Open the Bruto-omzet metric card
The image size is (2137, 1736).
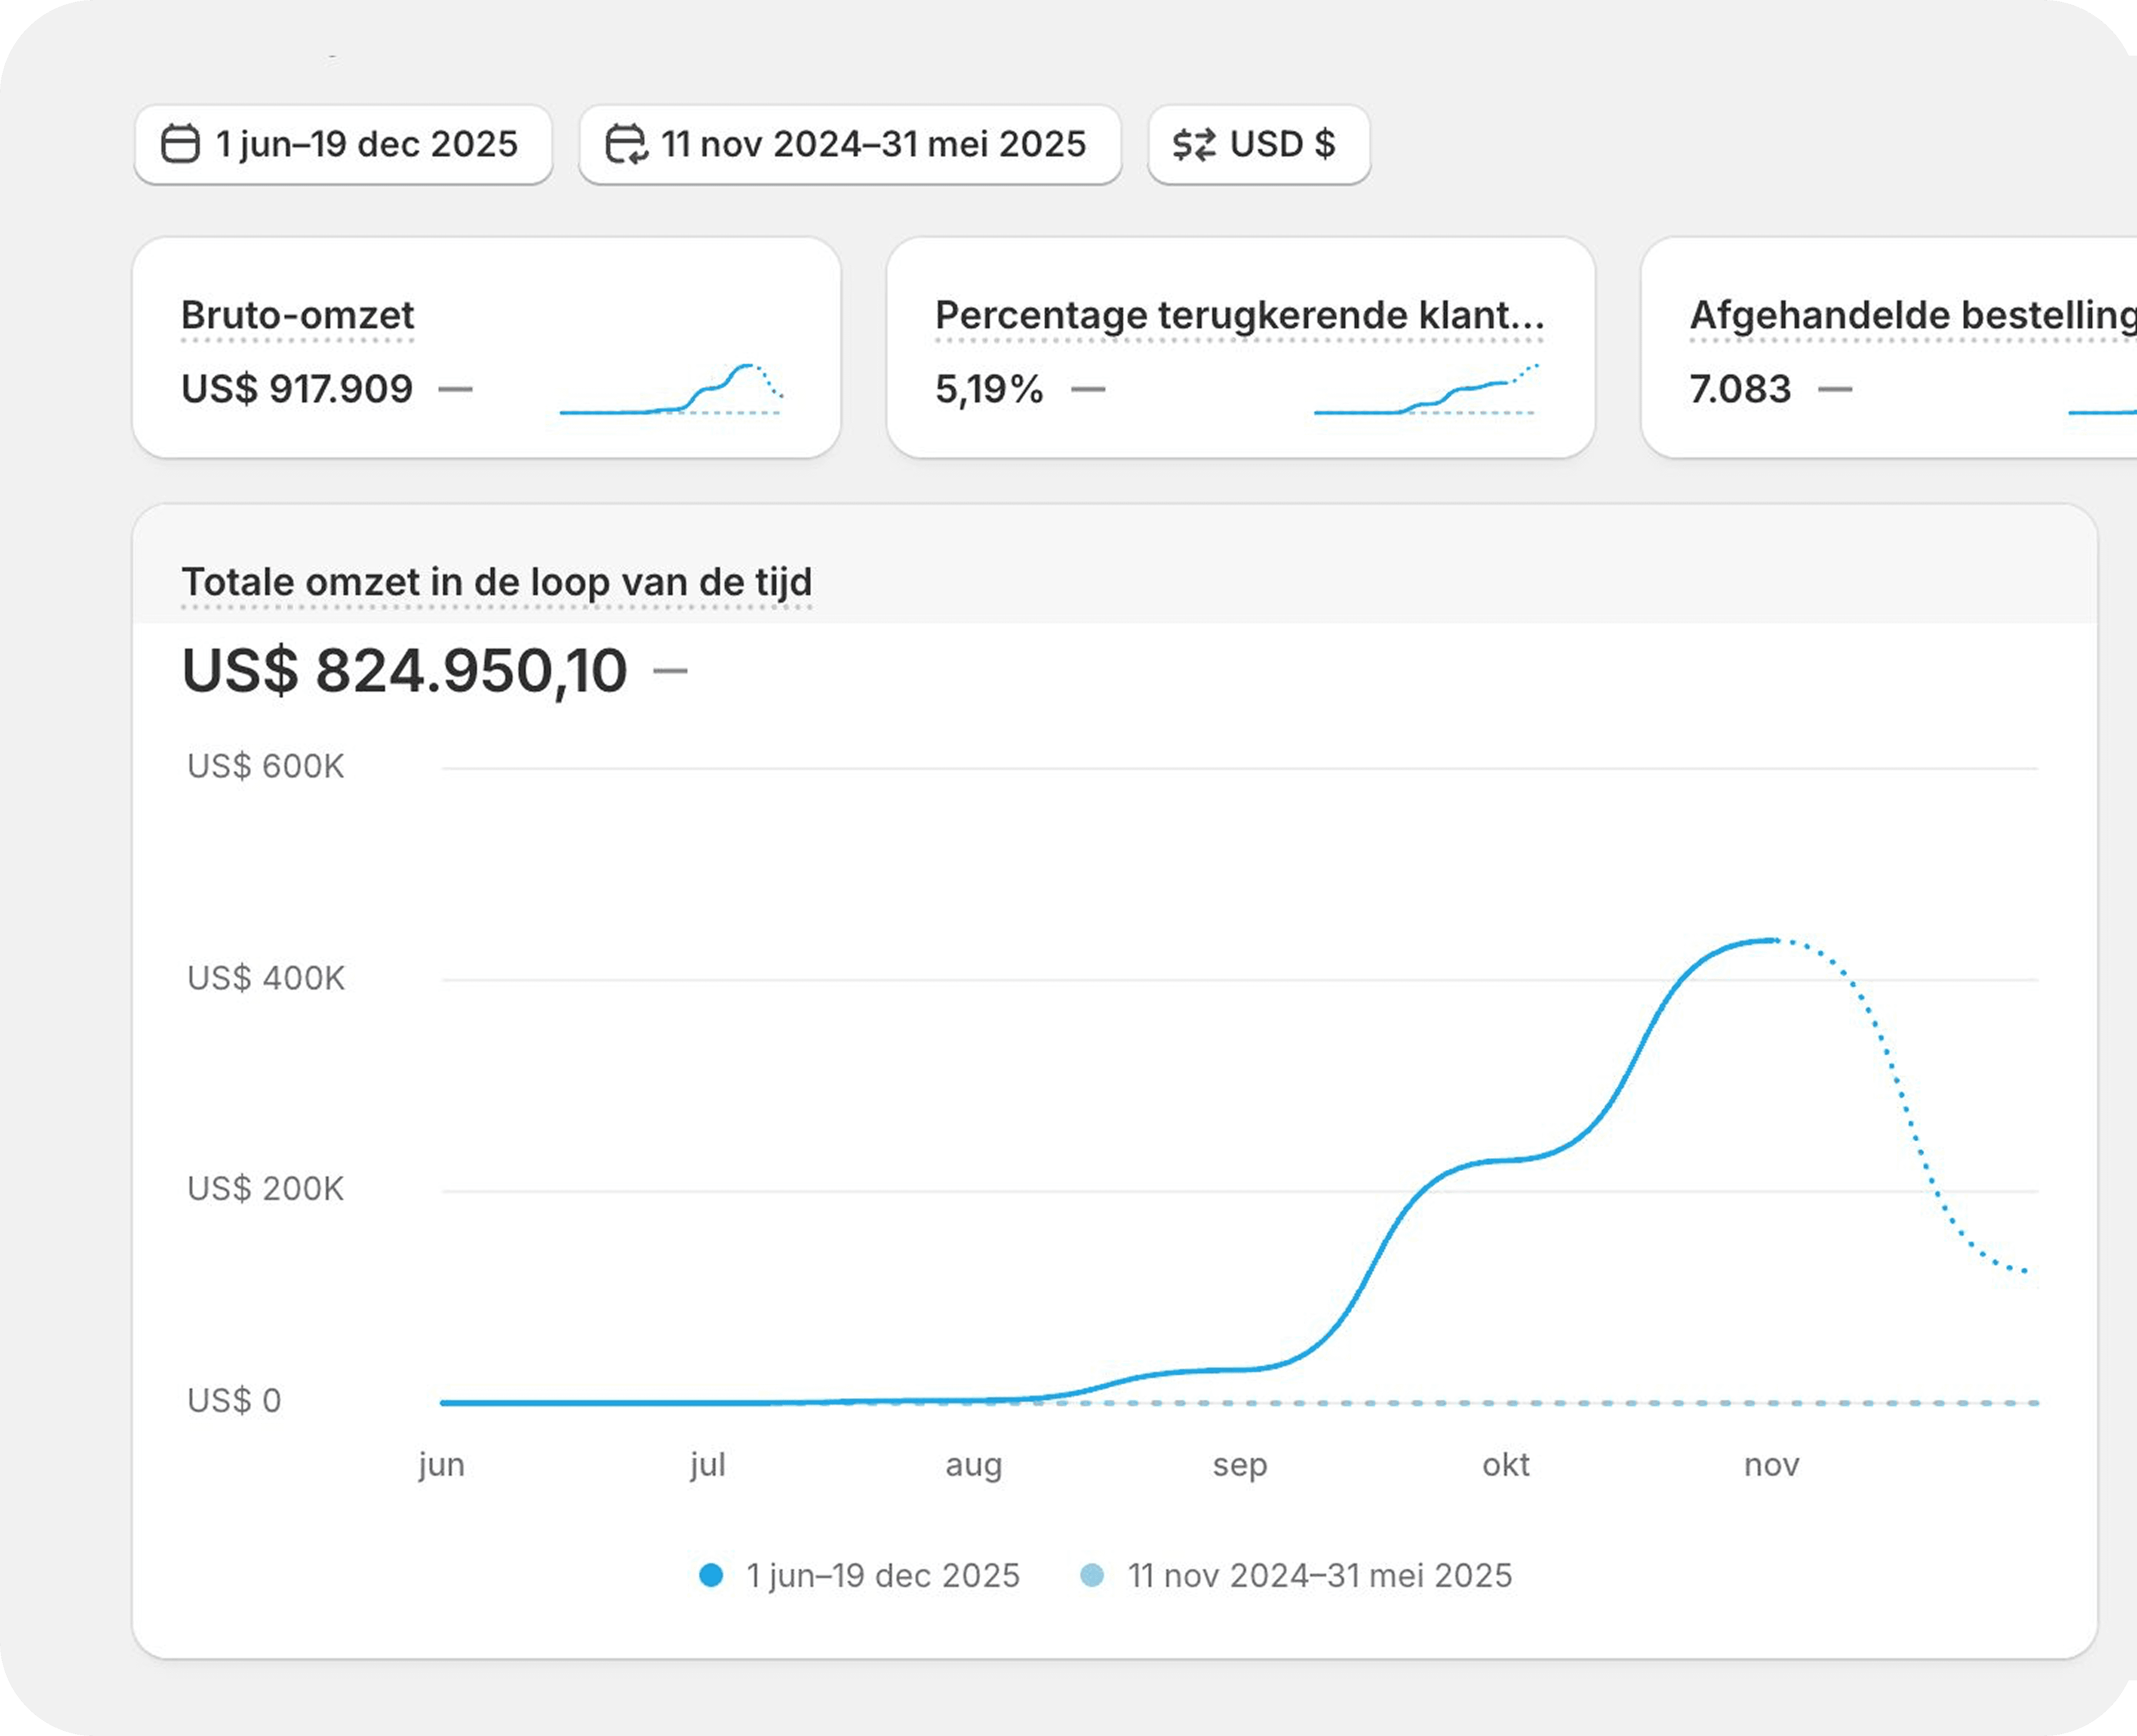[x=486, y=347]
